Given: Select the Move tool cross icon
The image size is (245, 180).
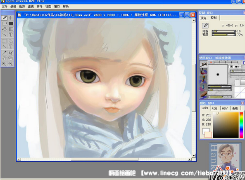Looking at the screenshot, I should pos(11,18).
